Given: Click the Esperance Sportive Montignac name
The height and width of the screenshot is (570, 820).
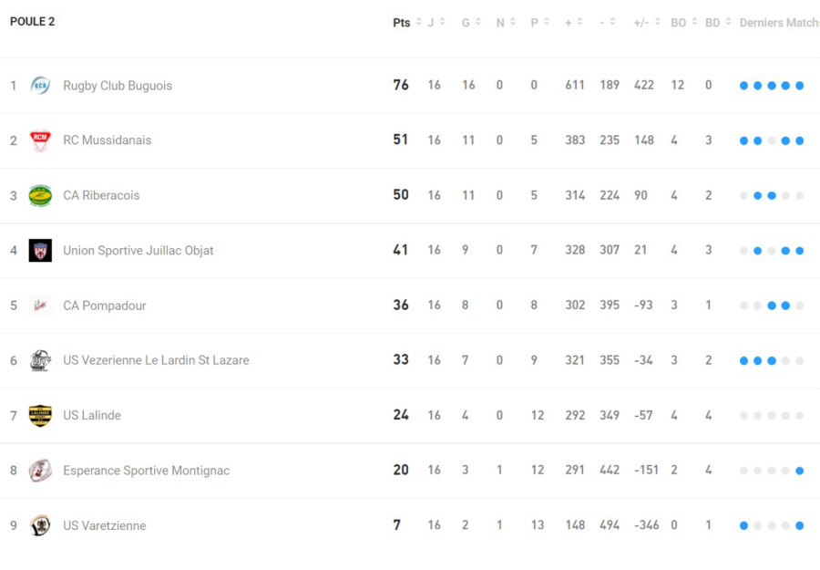Looking at the screenshot, I should [146, 471].
